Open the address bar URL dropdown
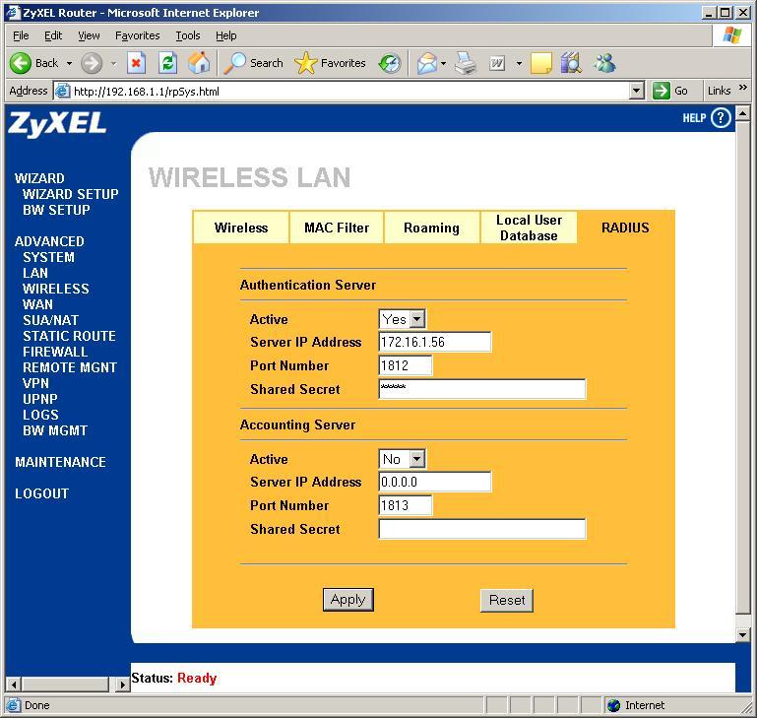This screenshot has width=757, height=718. click(637, 91)
